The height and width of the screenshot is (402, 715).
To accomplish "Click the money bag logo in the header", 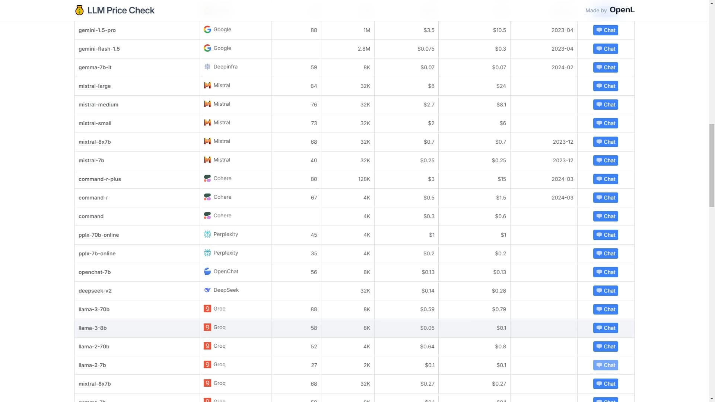I will click(x=79, y=10).
